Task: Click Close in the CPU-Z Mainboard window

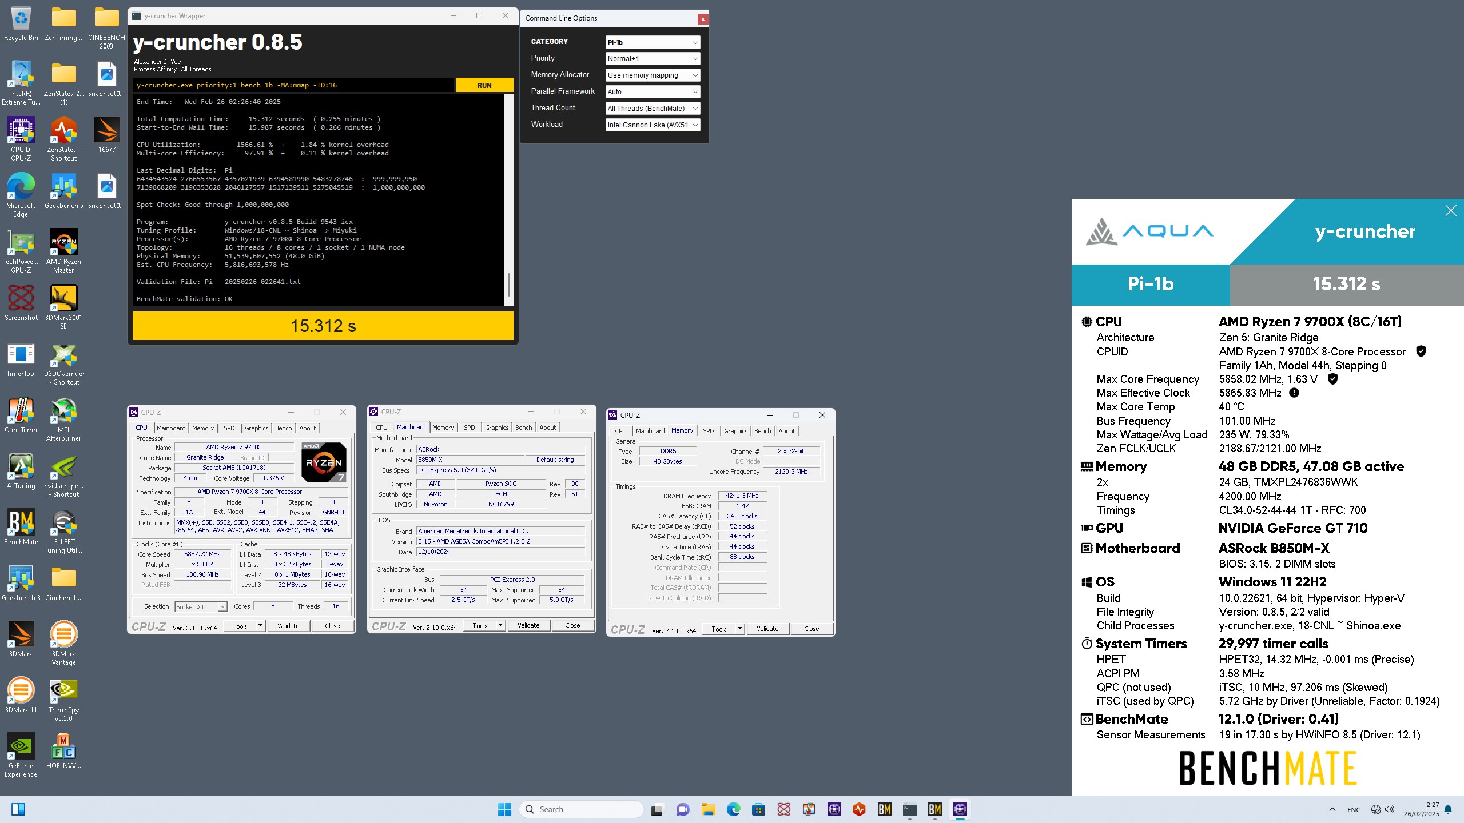Action: [572, 625]
